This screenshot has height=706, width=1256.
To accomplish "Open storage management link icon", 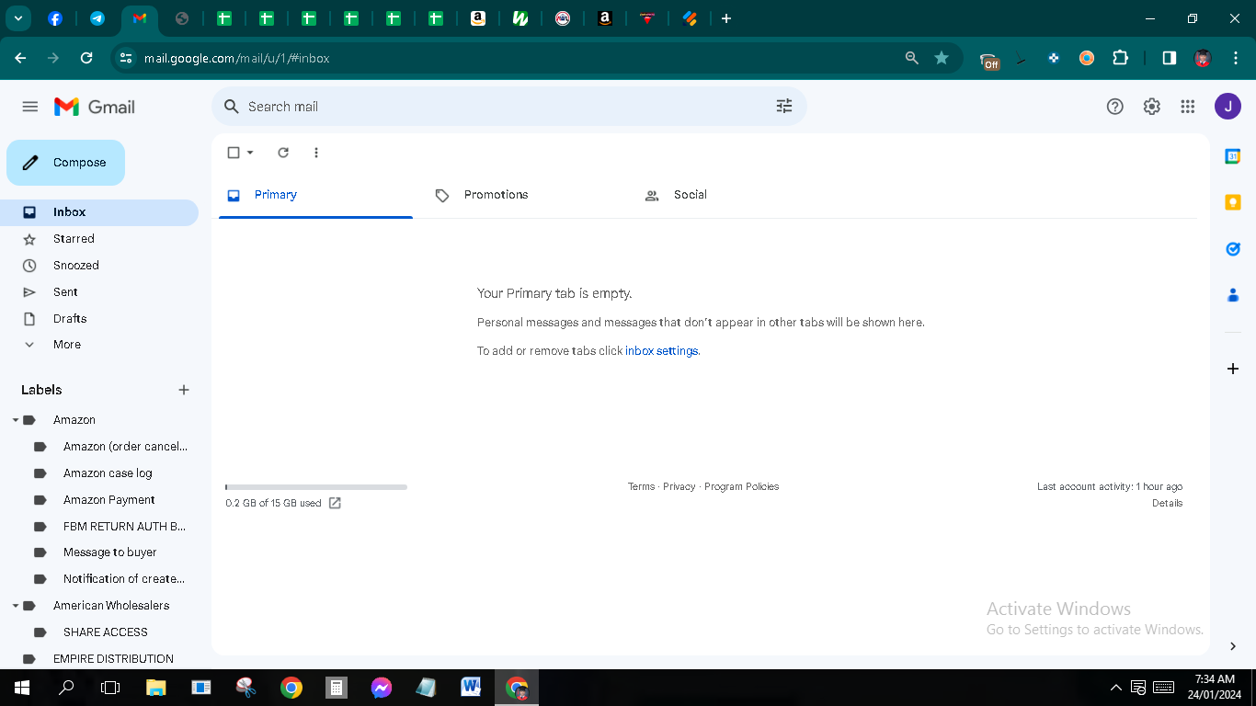I will point(335,503).
